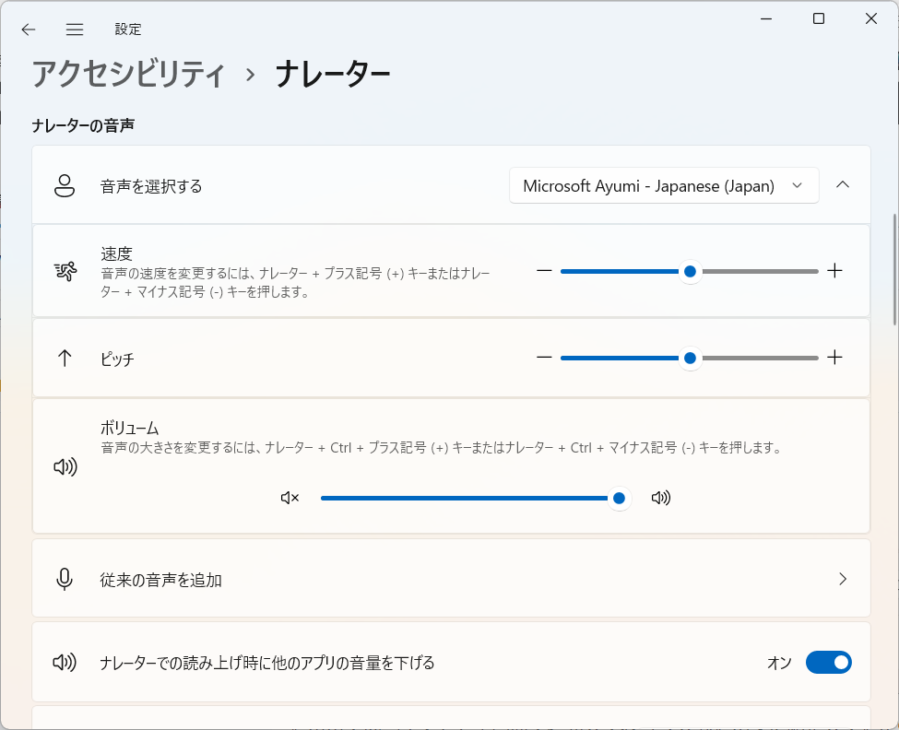Image resolution: width=899 pixels, height=730 pixels.
Task: Collapse the 音声を選択する section chevron
Action: coord(842,184)
